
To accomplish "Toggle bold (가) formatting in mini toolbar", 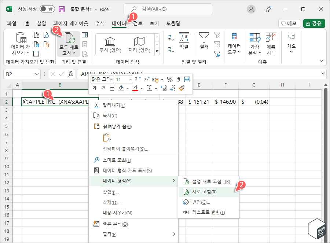I will click(95, 88).
